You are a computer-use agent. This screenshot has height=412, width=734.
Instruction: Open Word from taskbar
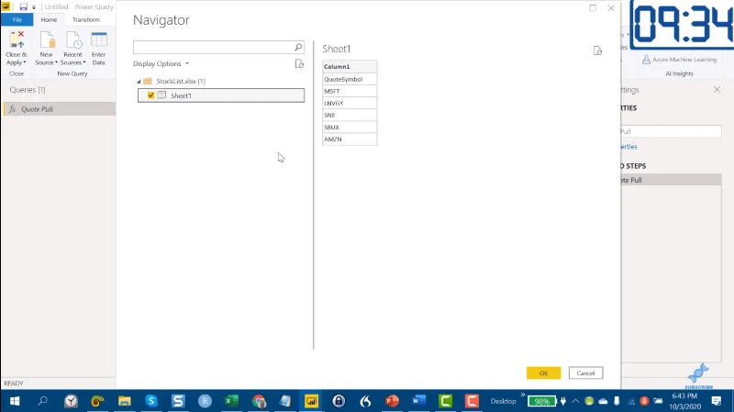[418, 401]
